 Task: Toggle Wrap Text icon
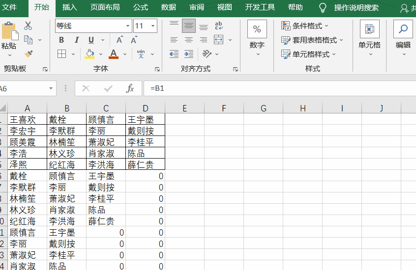point(219,26)
